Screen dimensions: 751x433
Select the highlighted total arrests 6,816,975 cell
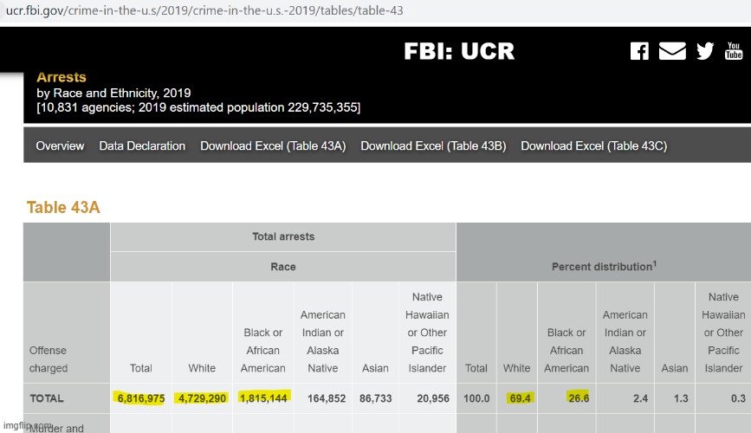point(141,397)
